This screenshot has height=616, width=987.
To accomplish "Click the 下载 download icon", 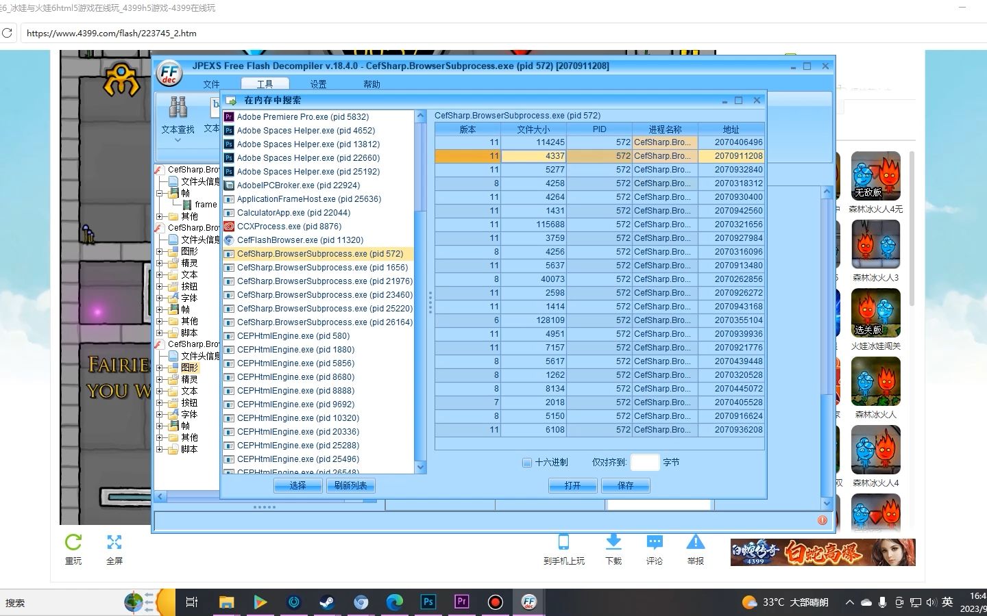I will 613,542.
